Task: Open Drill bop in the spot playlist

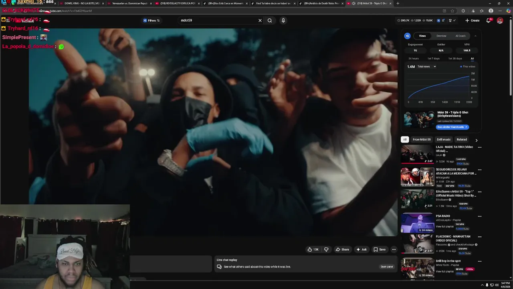Action: 448,261
